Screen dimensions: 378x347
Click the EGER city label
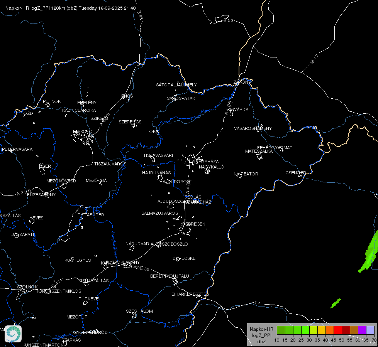coord(45,166)
